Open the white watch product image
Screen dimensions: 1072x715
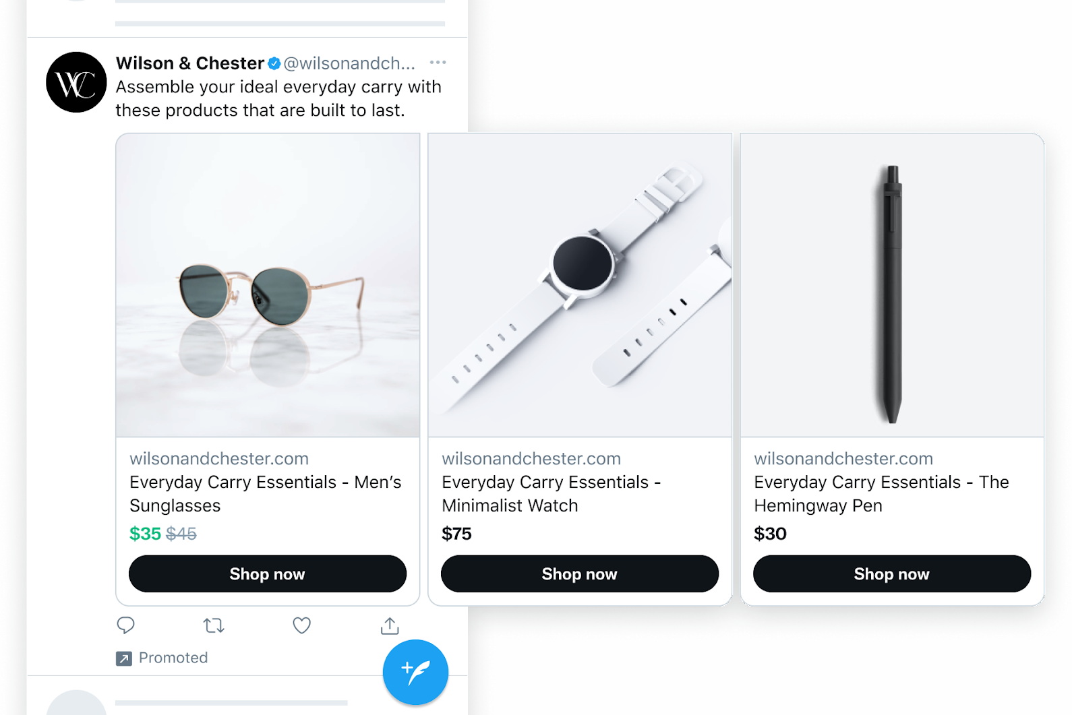[580, 285]
